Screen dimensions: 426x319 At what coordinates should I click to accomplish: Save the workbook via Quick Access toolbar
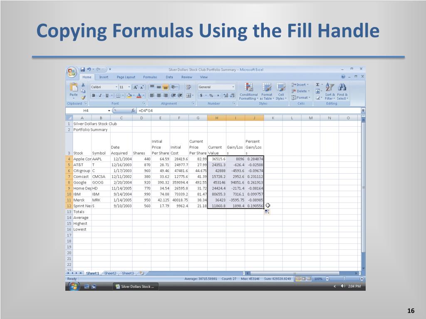tap(83, 69)
